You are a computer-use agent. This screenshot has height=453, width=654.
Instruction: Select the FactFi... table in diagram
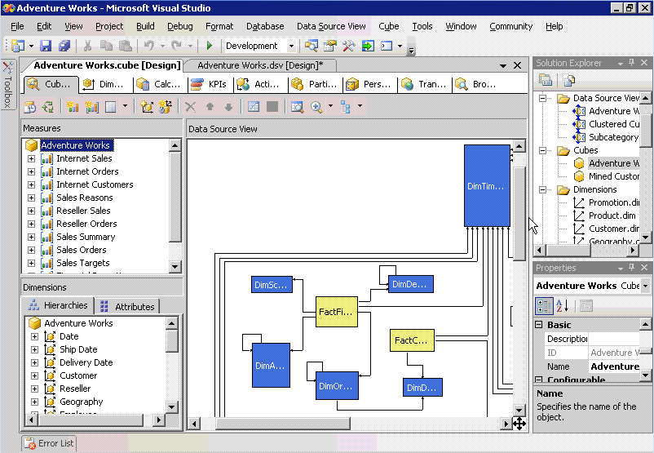point(337,312)
